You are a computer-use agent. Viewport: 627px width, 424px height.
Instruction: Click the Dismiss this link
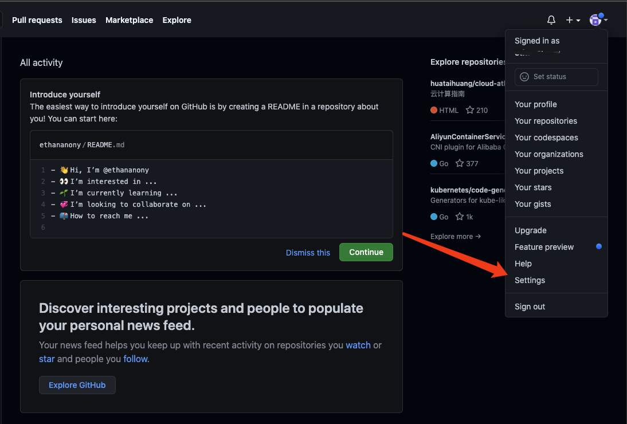(308, 253)
